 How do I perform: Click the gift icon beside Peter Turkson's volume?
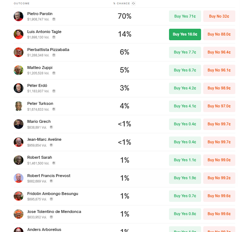click(x=54, y=109)
